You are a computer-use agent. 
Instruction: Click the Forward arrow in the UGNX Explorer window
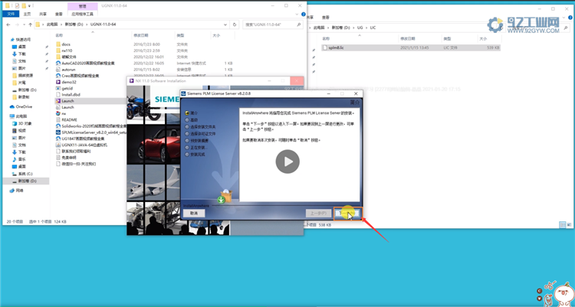18,24
